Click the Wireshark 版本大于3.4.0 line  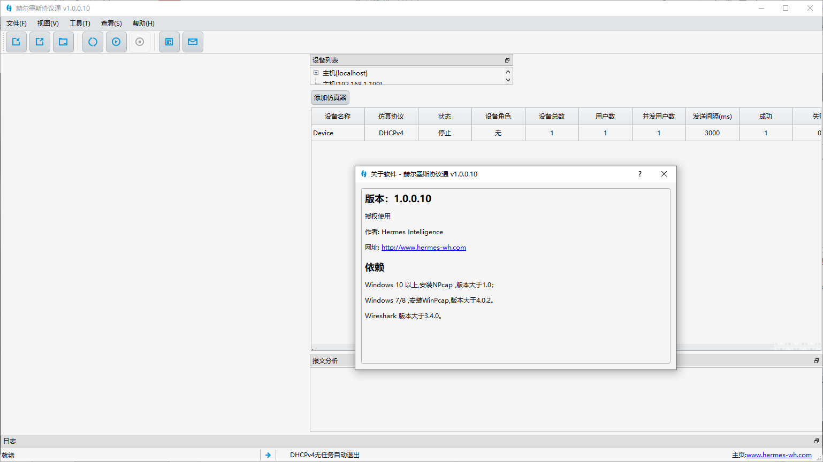tap(403, 316)
